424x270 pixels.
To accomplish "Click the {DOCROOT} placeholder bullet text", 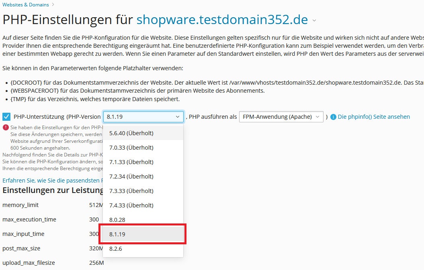I will (217, 83).
